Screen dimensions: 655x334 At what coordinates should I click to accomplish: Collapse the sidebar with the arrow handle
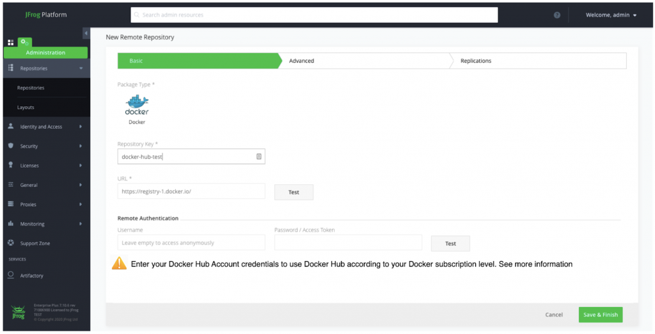[x=86, y=33]
